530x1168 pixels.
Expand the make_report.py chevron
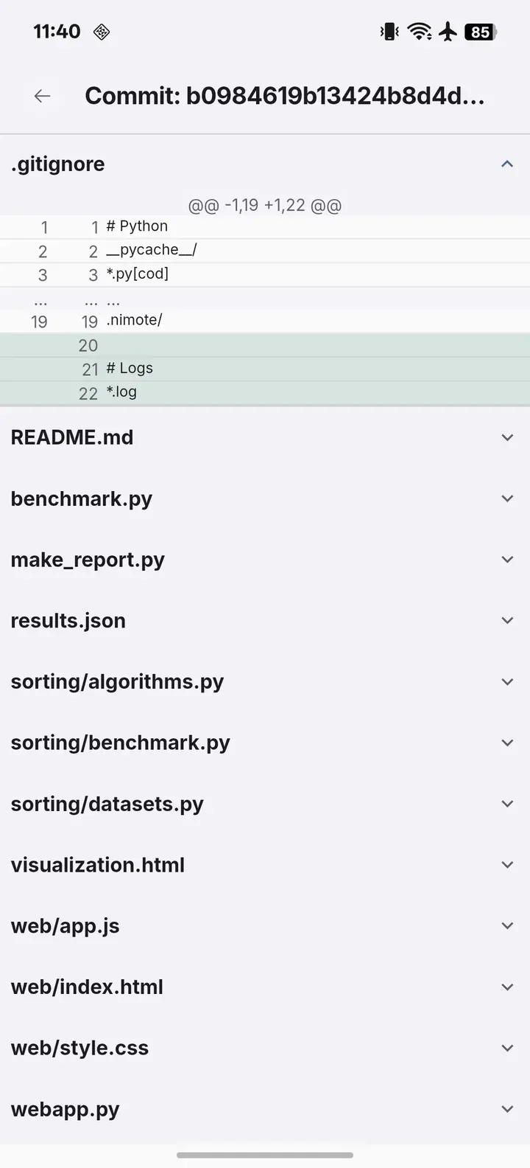click(x=507, y=560)
